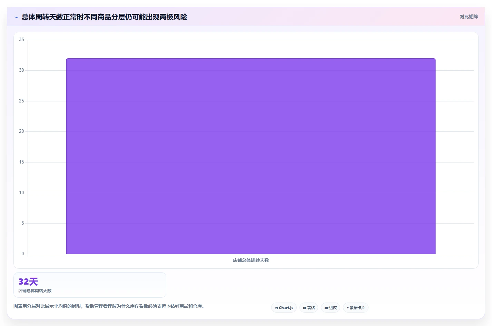Click the purple 店铺总体周转天数 bar

point(251,156)
